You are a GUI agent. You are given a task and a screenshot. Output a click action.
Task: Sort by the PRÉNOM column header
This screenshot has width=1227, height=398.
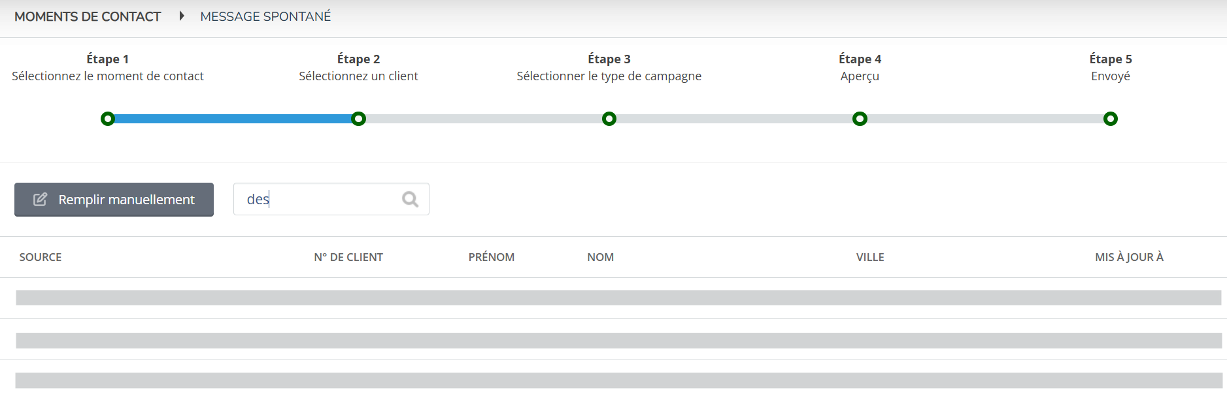(x=492, y=257)
